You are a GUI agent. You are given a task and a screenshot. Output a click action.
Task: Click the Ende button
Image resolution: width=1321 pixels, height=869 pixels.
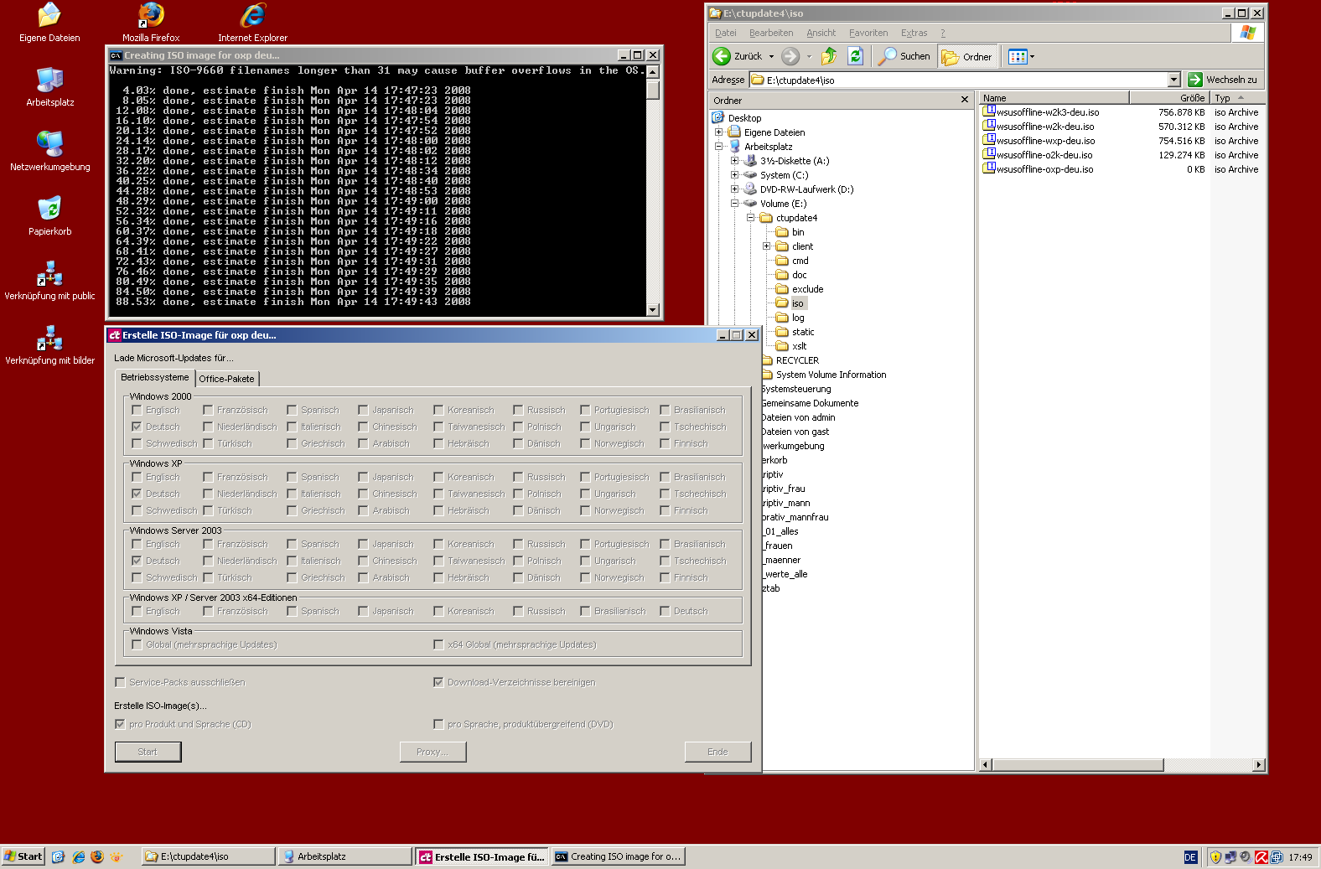pyautogui.click(x=717, y=752)
